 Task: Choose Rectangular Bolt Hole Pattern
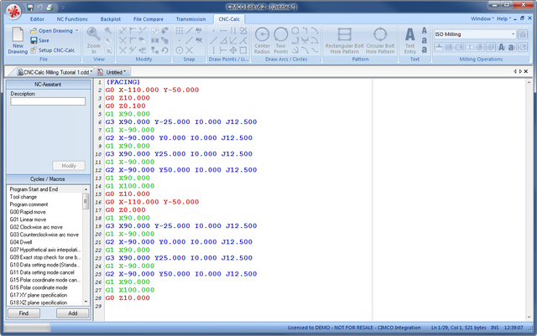coord(344,40)
